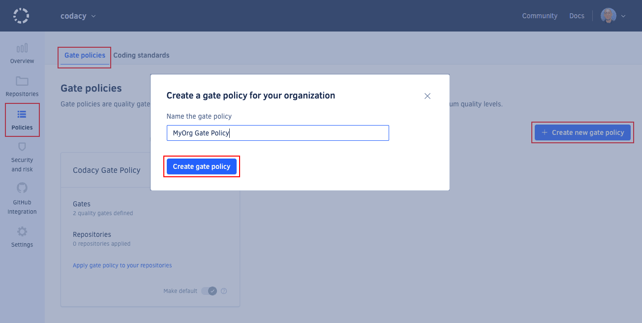Open the GitHub Integration page
Image resolution: width=642 pixels, height=323 pixels.
(22, 197)
